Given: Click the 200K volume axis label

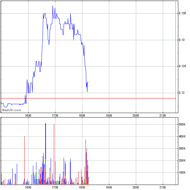Looking at the screenshot, I should 182,161.
